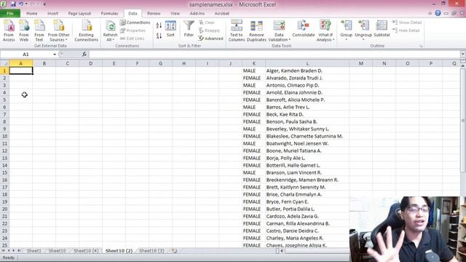The height and width of the screenshot is (262, 466).
Task: Select cell 'Blakeslee, Charnette Saturnina M.'
Action: 307,136
